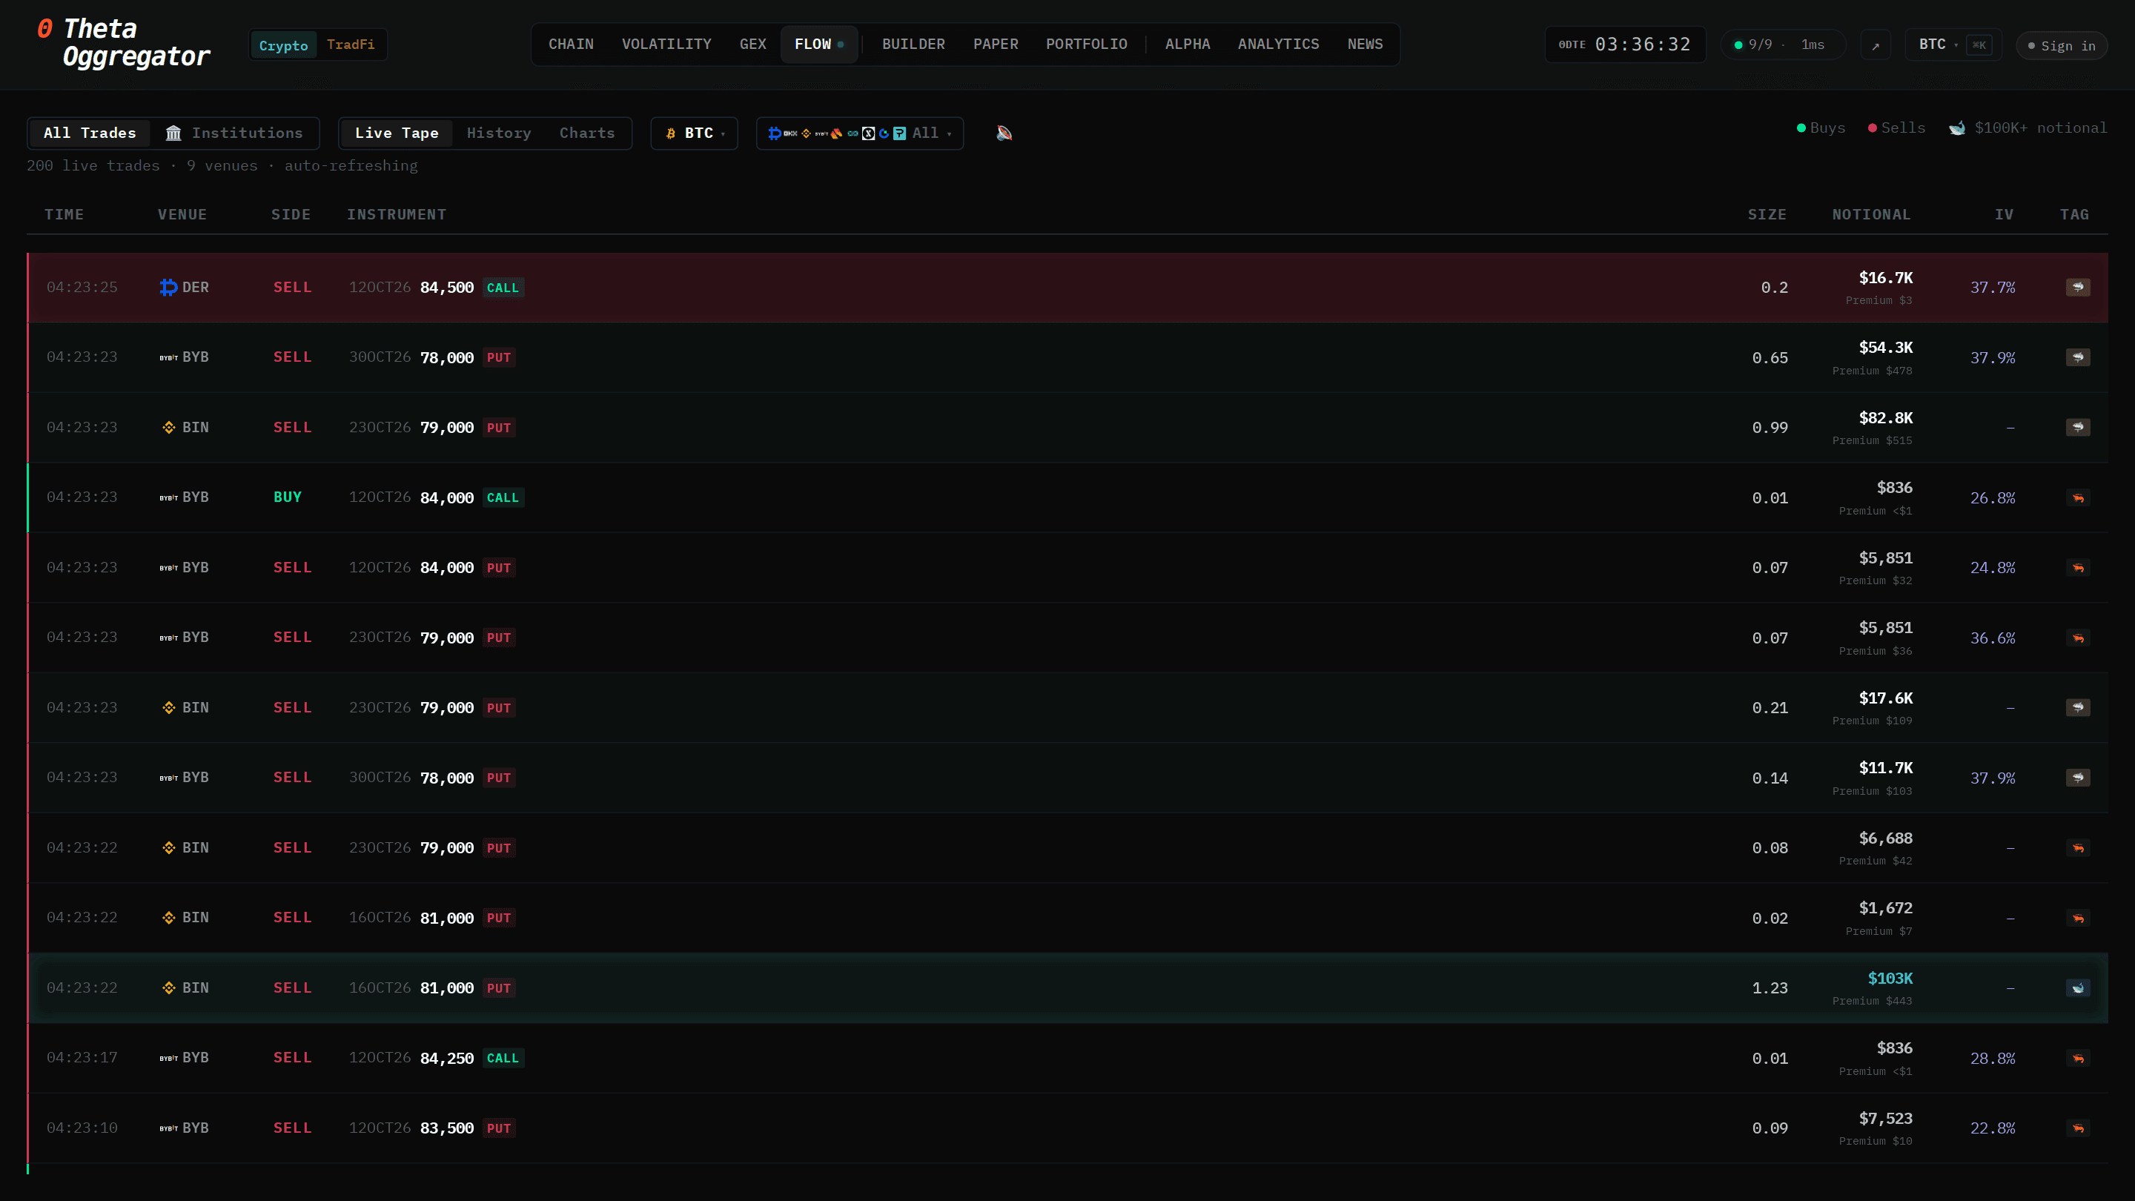
Task: Click the shrimp tag on the 04:23:10 row
Action: [x=2078, y=1128]
